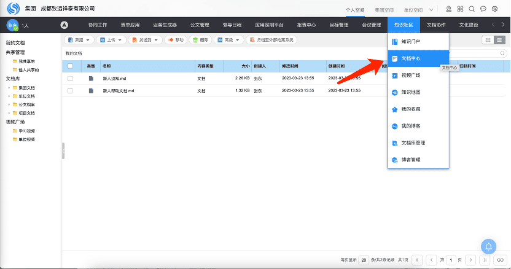The height and width of the screenshot is (269, 511).
Task: Click the 删除 button
Action: (x=200, y=40)
